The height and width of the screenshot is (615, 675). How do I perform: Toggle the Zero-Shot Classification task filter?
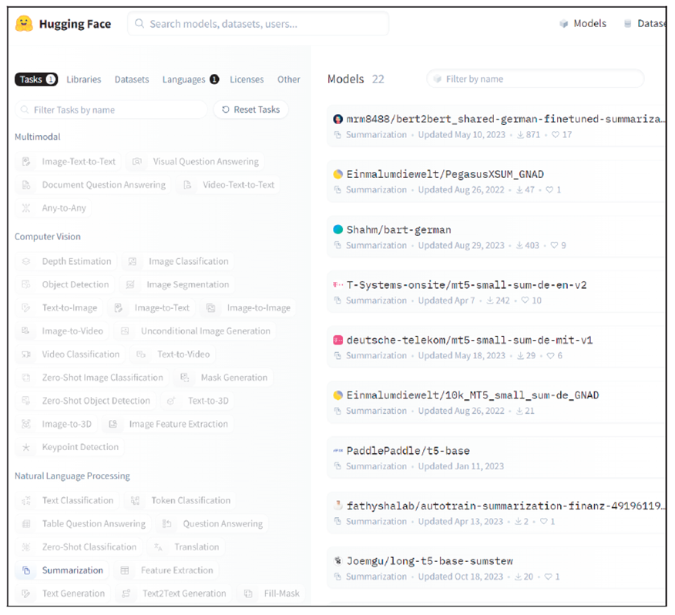click(x=79, y=547)
